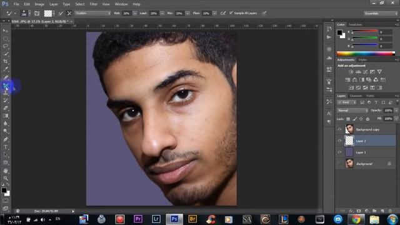Open the Load percentage dropdown arrow
The height and width of the screenshot is (225, 400).
162,13
